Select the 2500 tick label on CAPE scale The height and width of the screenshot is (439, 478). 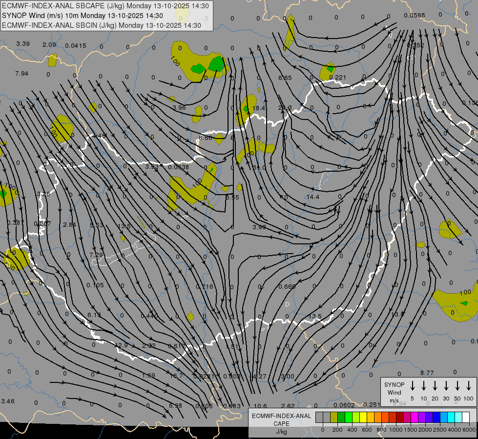[x=440, y=430]
